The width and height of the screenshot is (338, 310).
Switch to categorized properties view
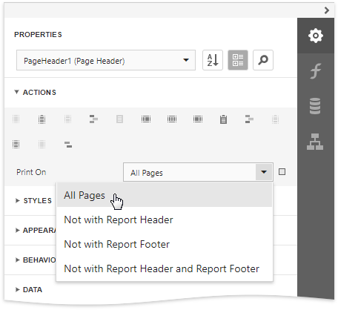coord(238,60)
